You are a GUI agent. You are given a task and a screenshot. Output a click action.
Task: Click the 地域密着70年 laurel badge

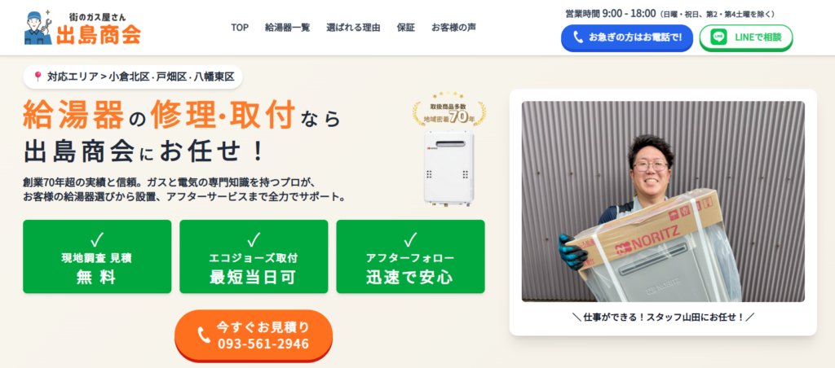[x=449, y=108]
